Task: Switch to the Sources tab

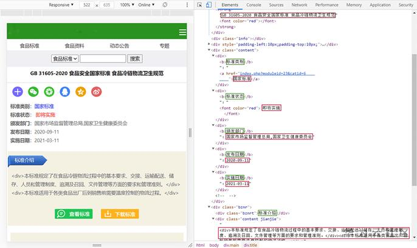Action: pos(276,5)
